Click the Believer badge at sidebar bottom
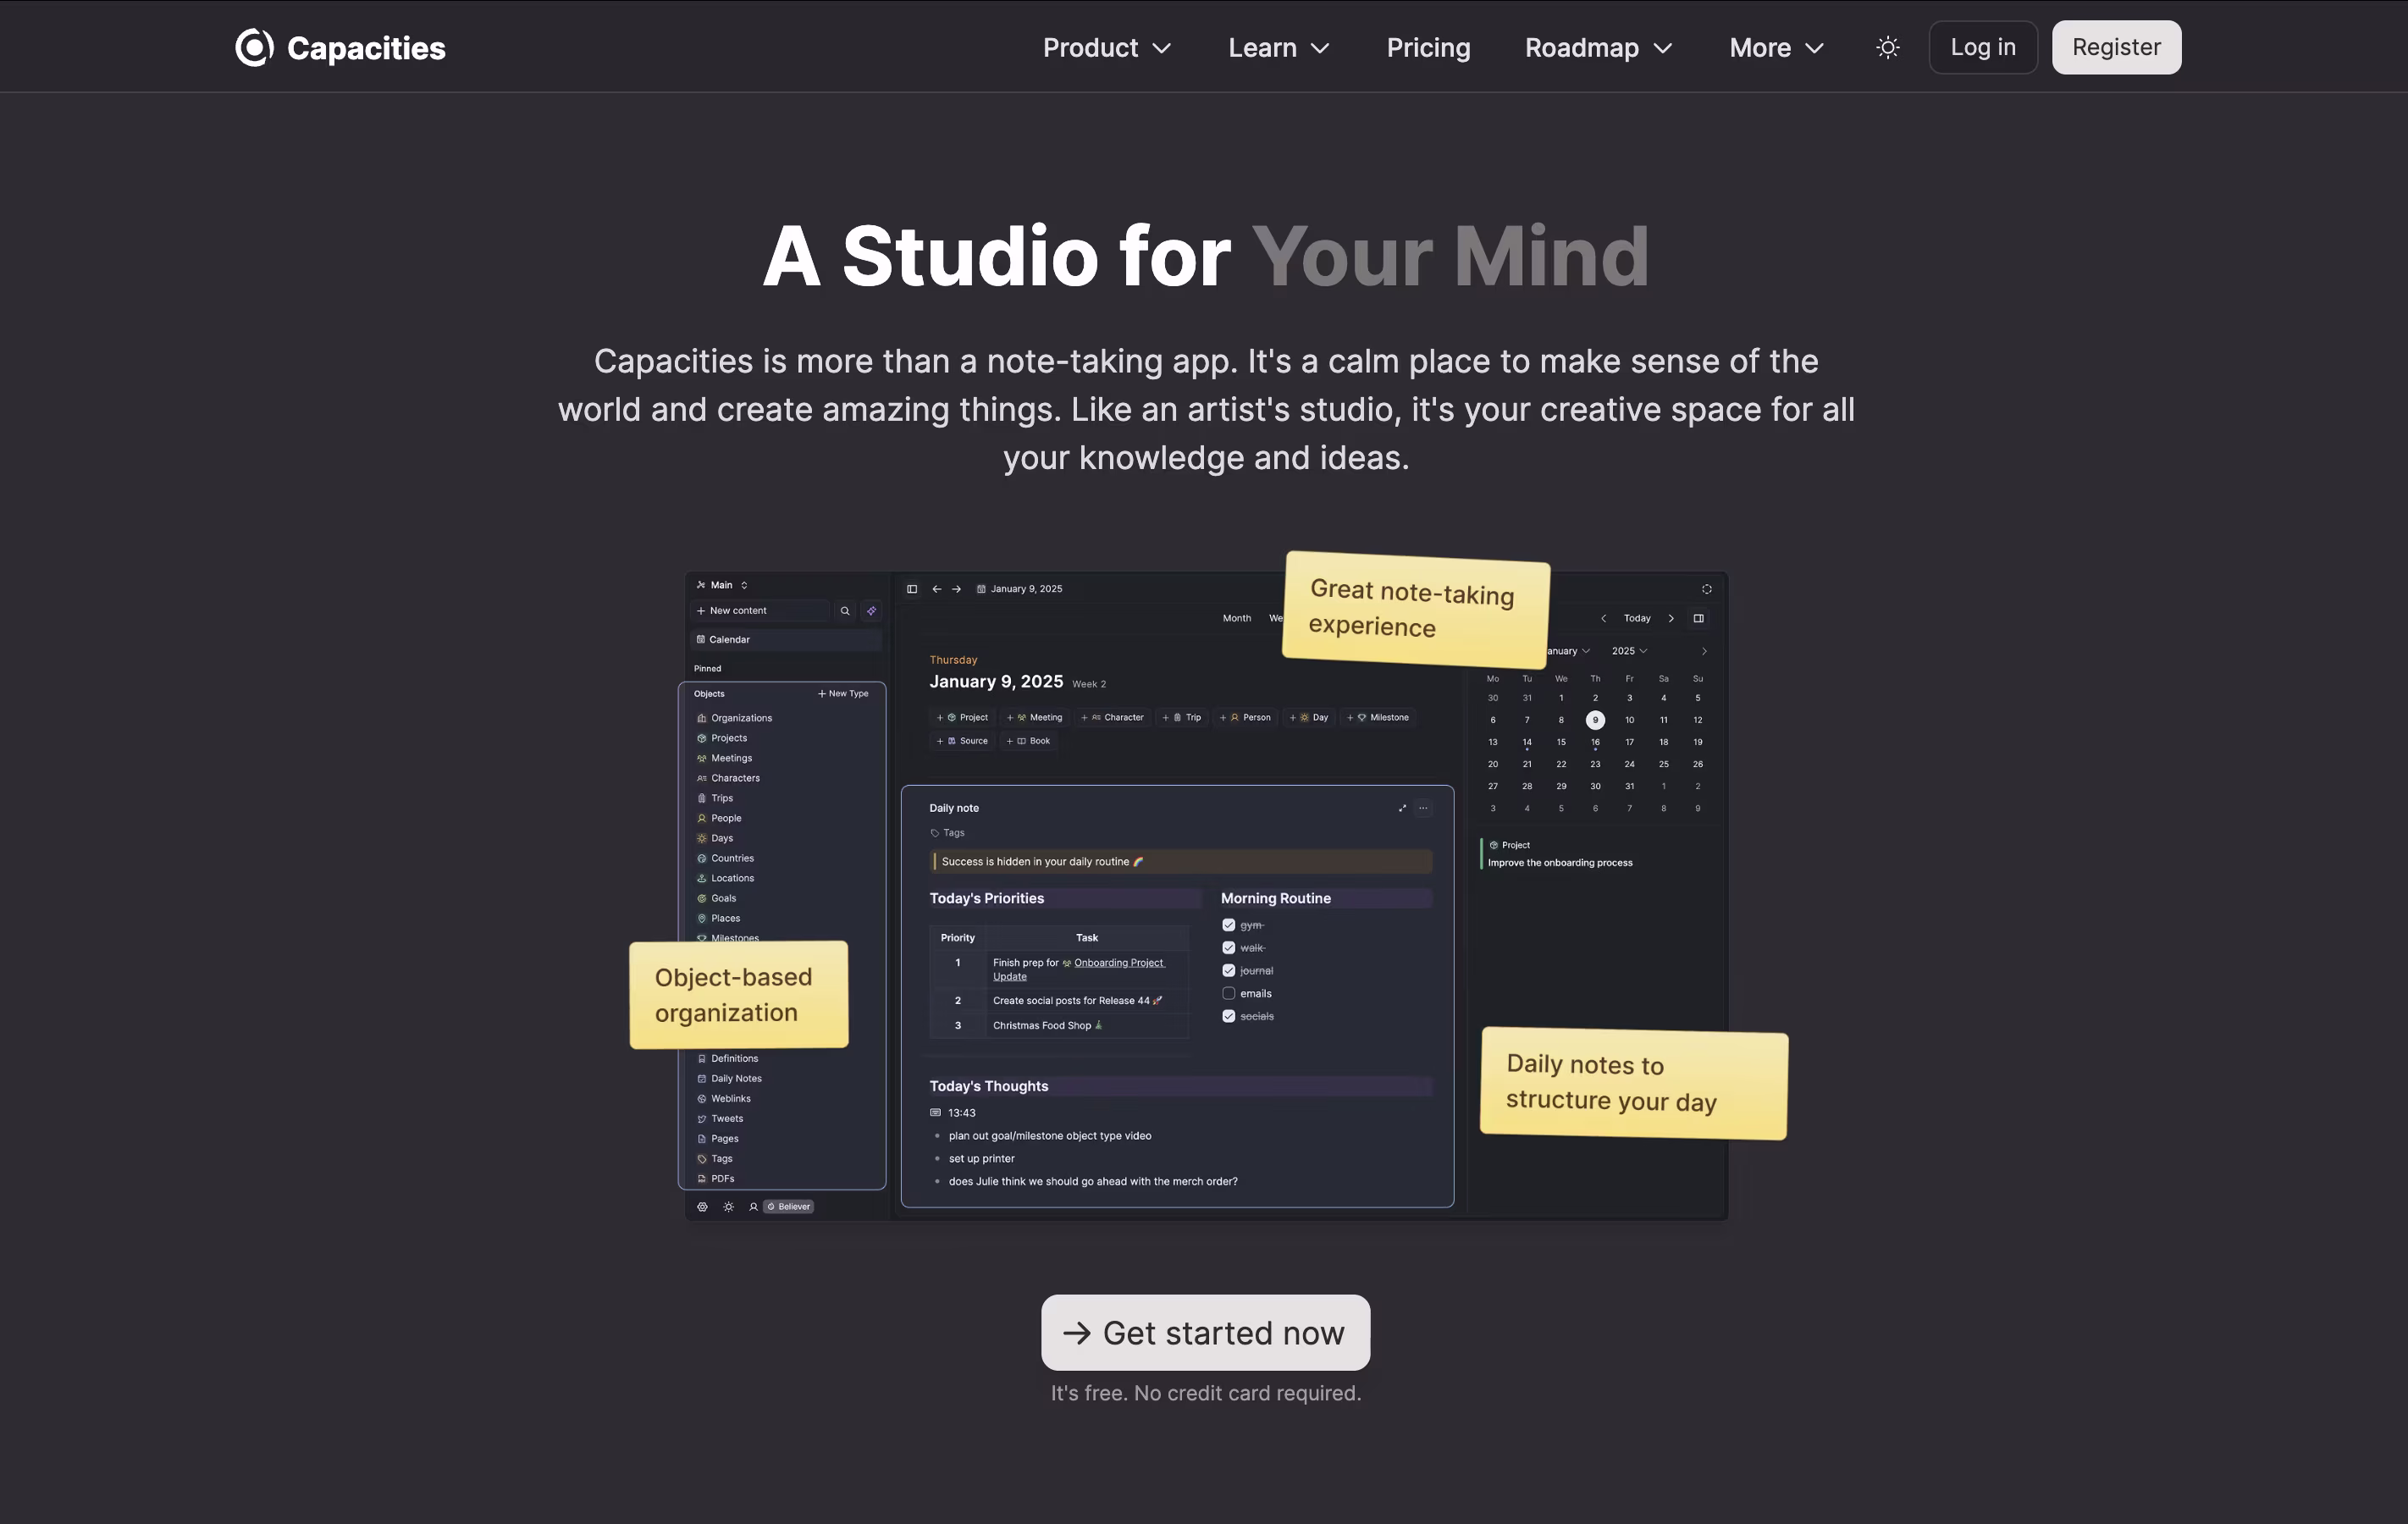This screenshot has width=2408, height=1524. click(x=789, y=1207)
